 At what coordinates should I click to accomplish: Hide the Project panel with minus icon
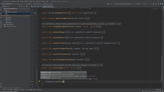coord(29,6)
